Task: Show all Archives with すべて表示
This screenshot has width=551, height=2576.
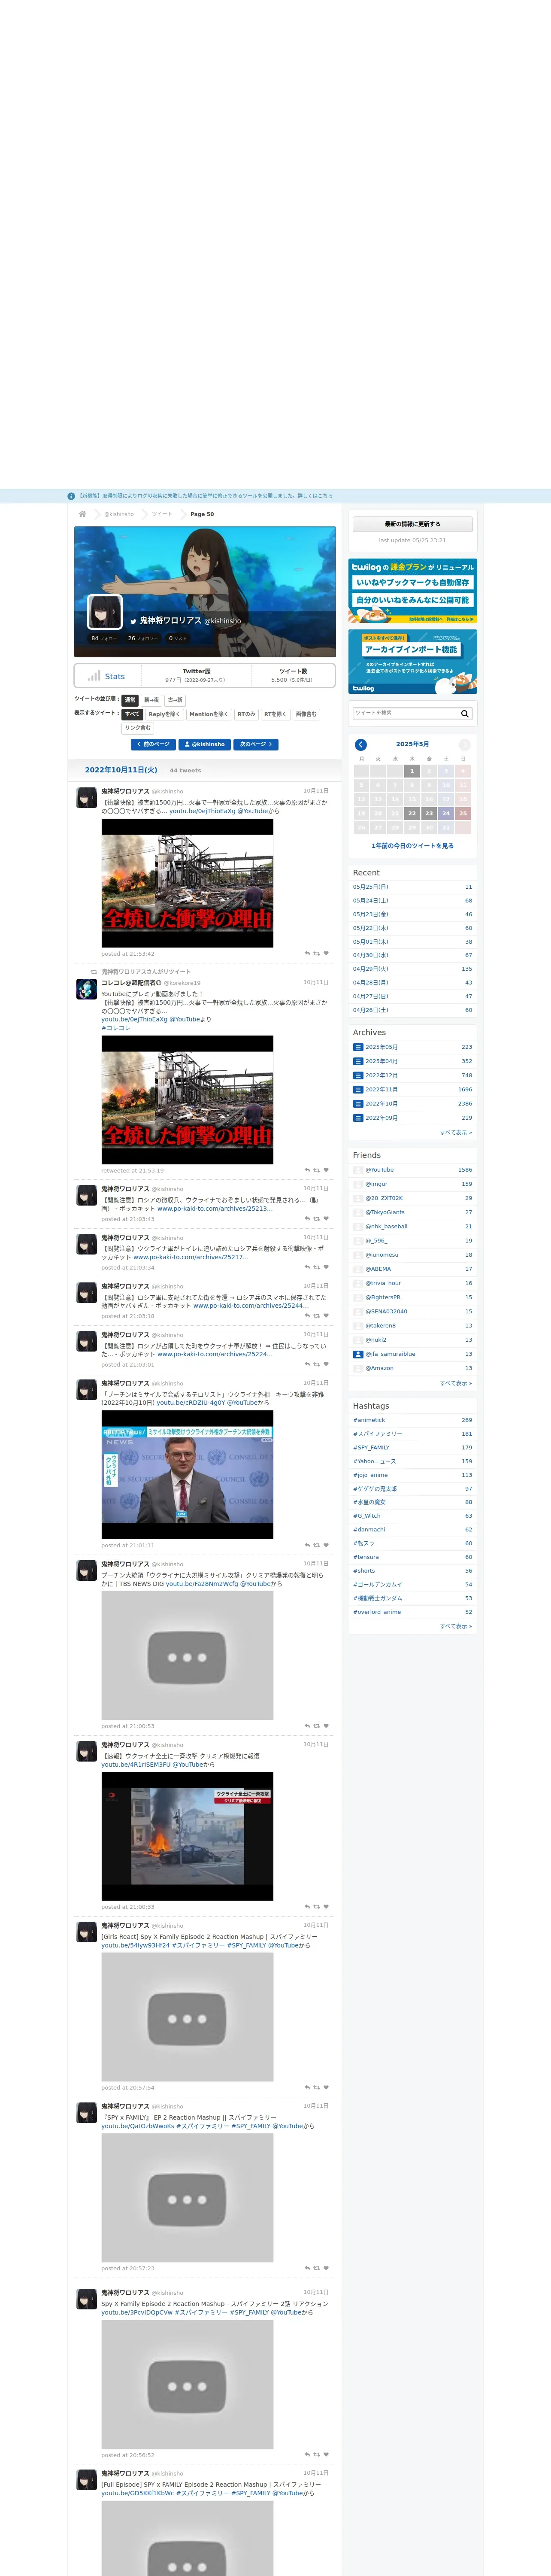Action: (456, 1132)
